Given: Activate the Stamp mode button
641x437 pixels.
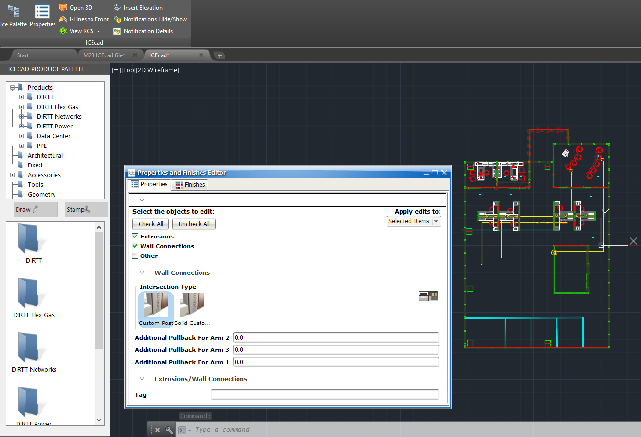Looking at the screenshot, I should point(86,210).
